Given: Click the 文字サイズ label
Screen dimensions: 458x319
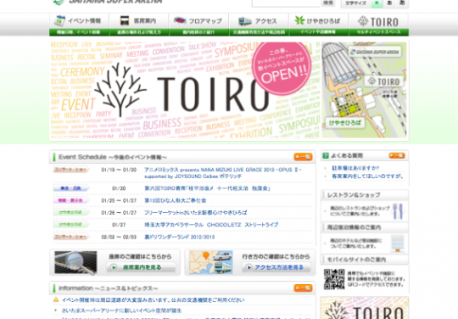Looking at the screenshot, I should (355, 3).
